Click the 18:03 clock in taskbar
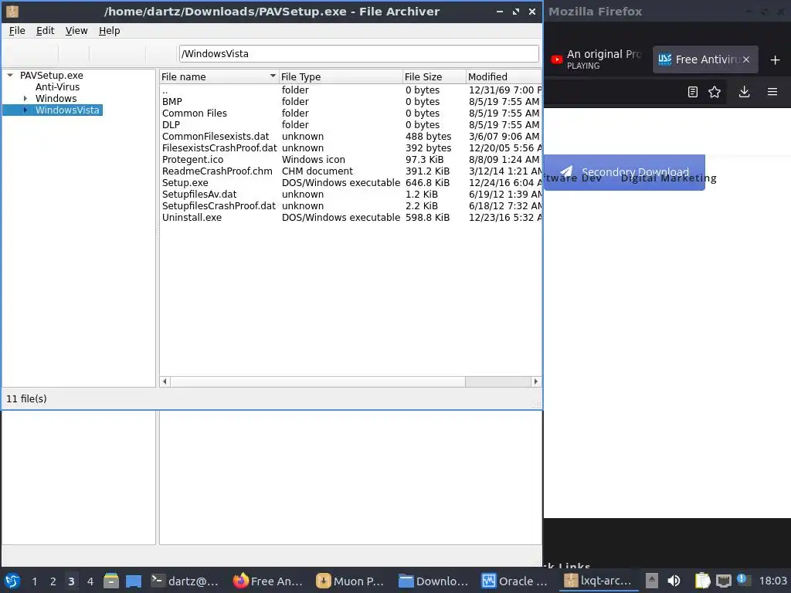The width and height of the screenshot is (791, 593). [x=772, y=581]
